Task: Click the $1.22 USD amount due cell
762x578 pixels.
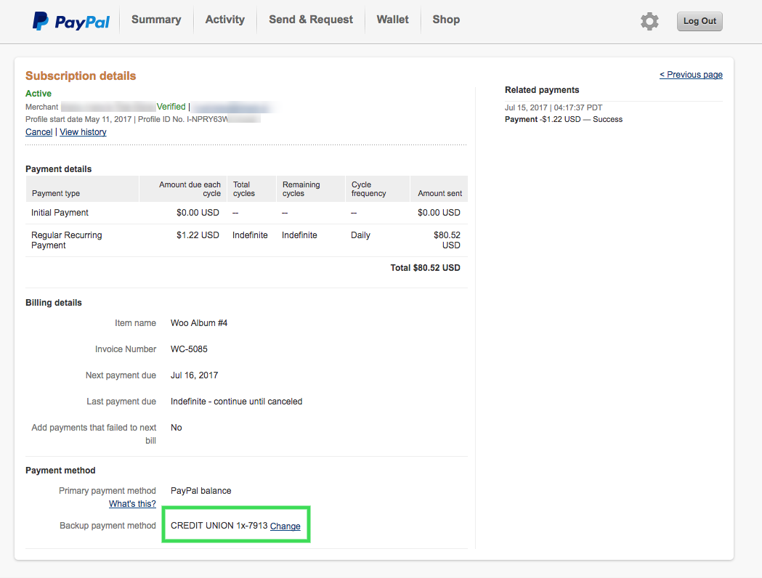Action: click(198, 235)
